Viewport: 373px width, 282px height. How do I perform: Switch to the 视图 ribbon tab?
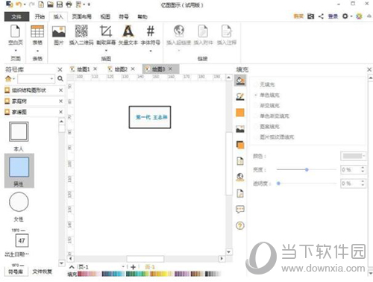click(105, 16)
